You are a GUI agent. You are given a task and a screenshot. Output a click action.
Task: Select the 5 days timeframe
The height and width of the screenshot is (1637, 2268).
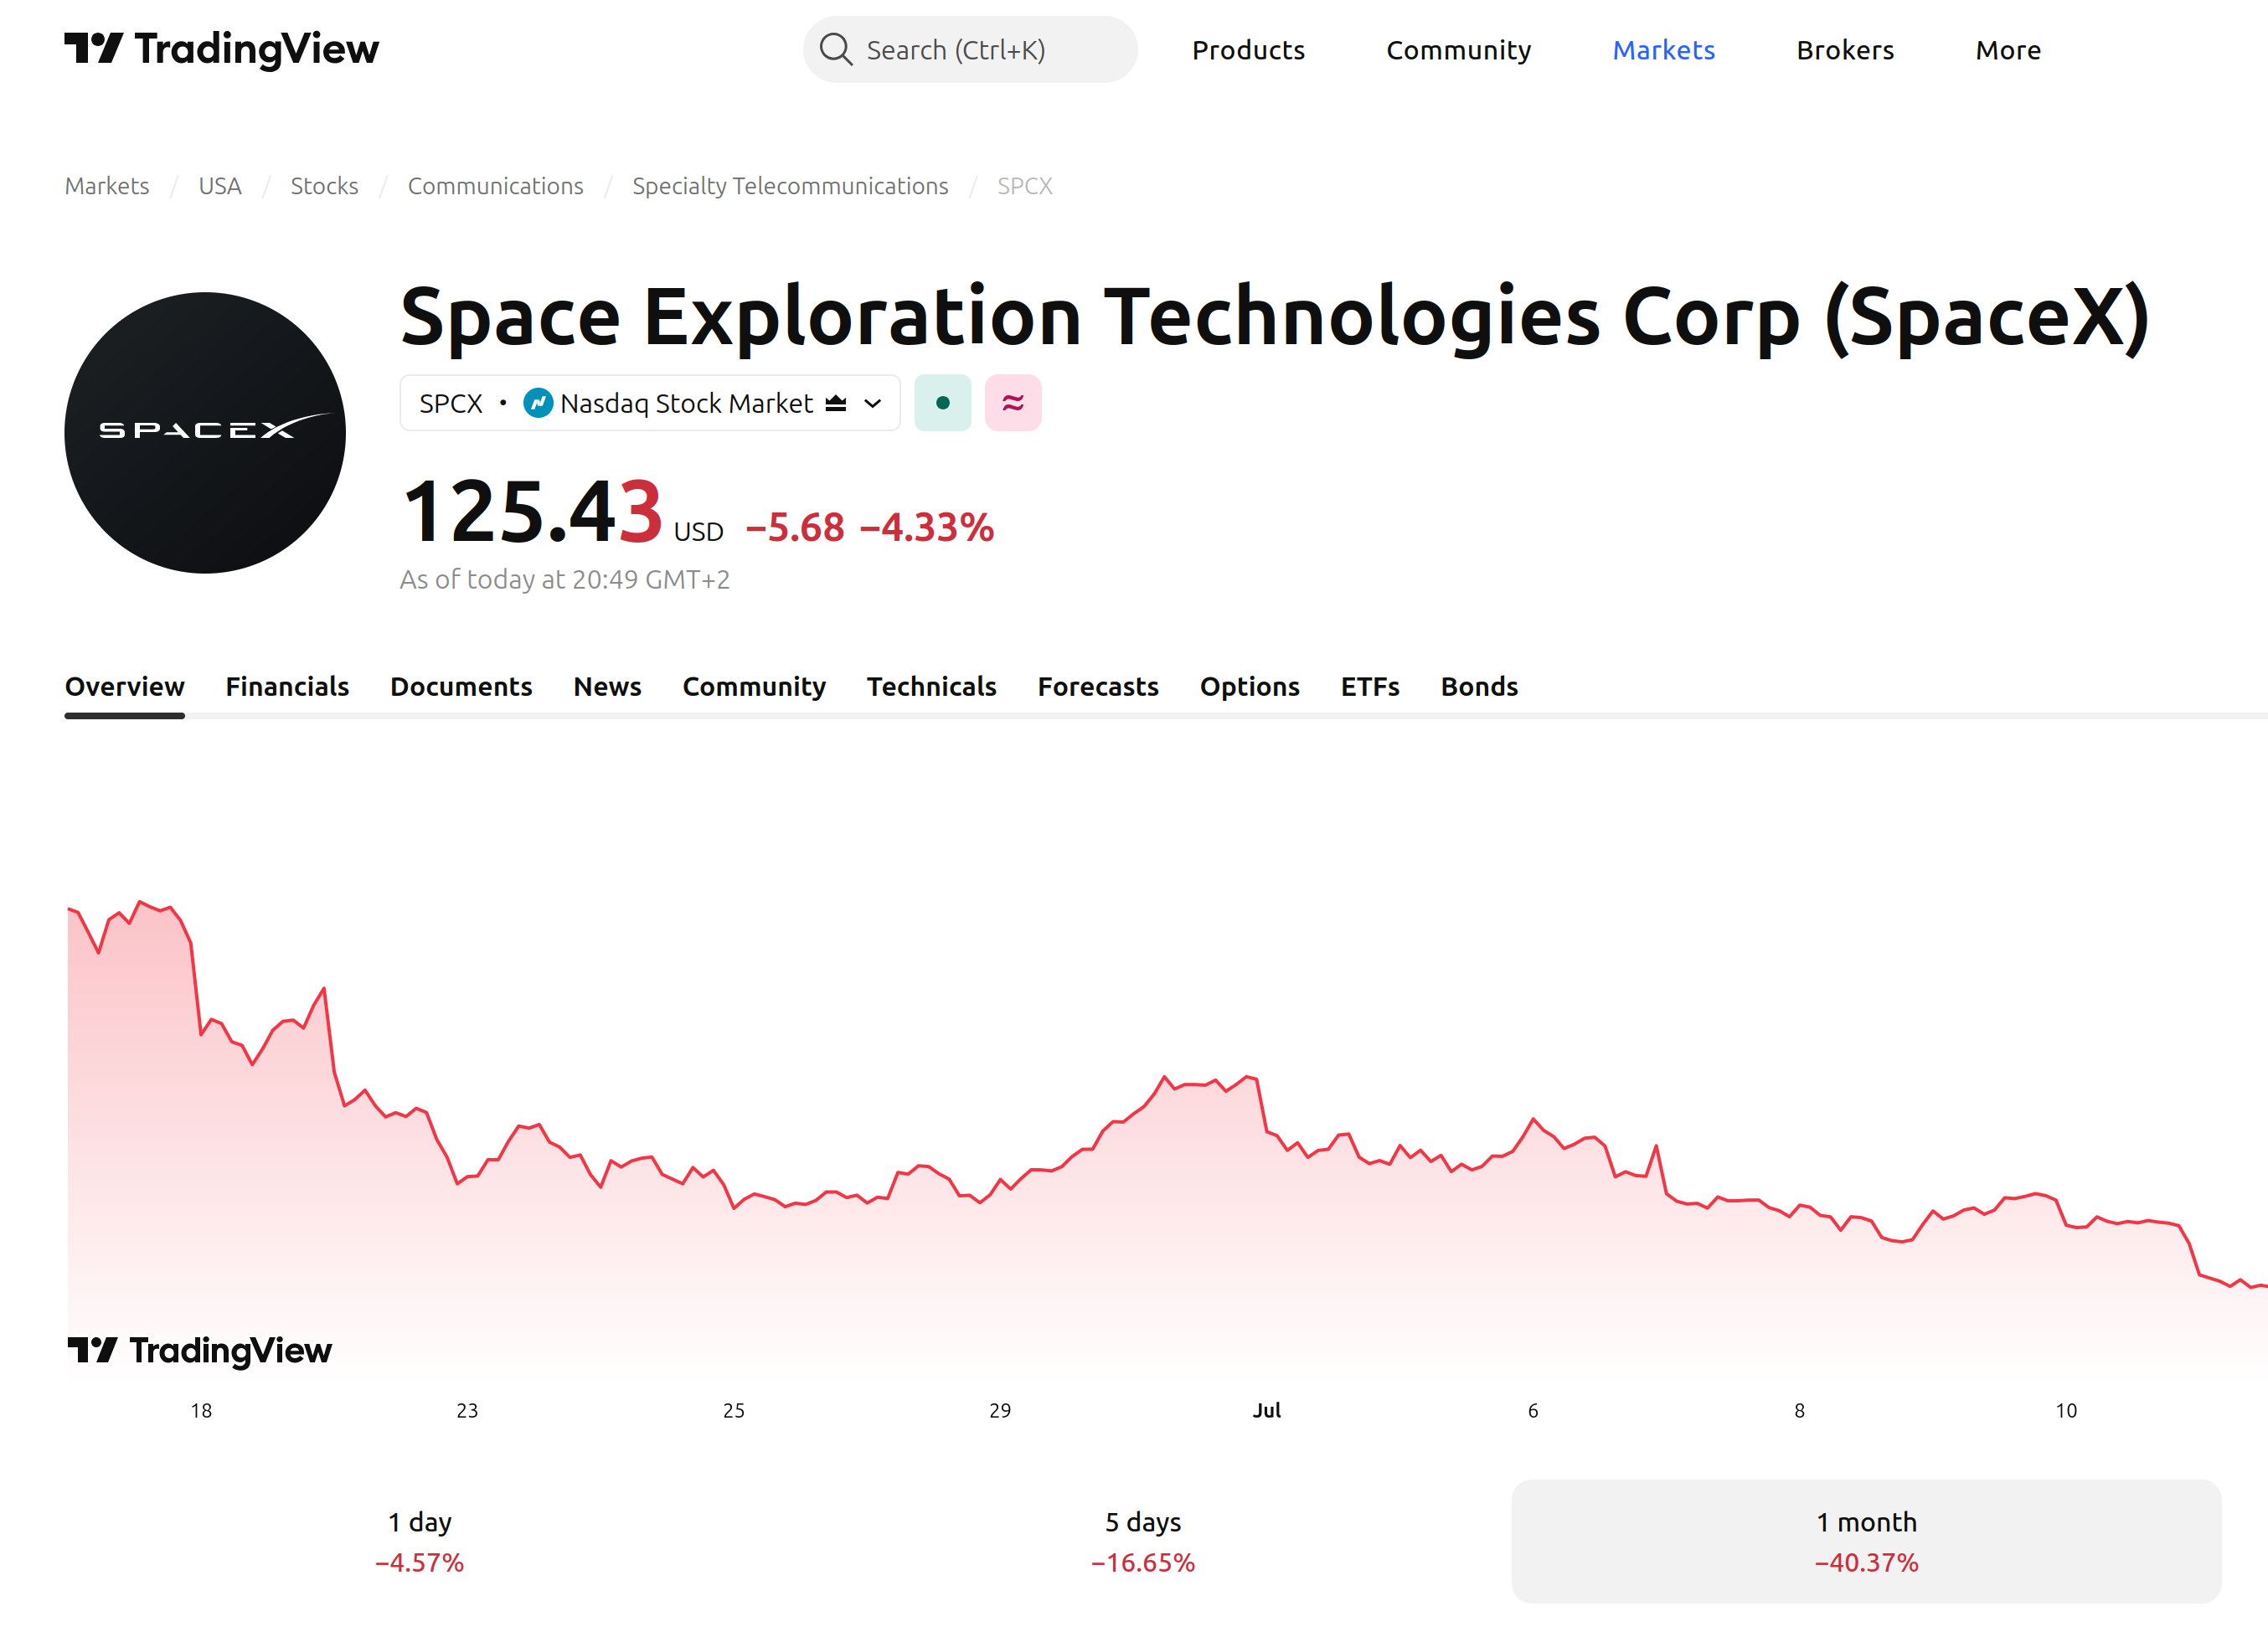[1143, 1541]
